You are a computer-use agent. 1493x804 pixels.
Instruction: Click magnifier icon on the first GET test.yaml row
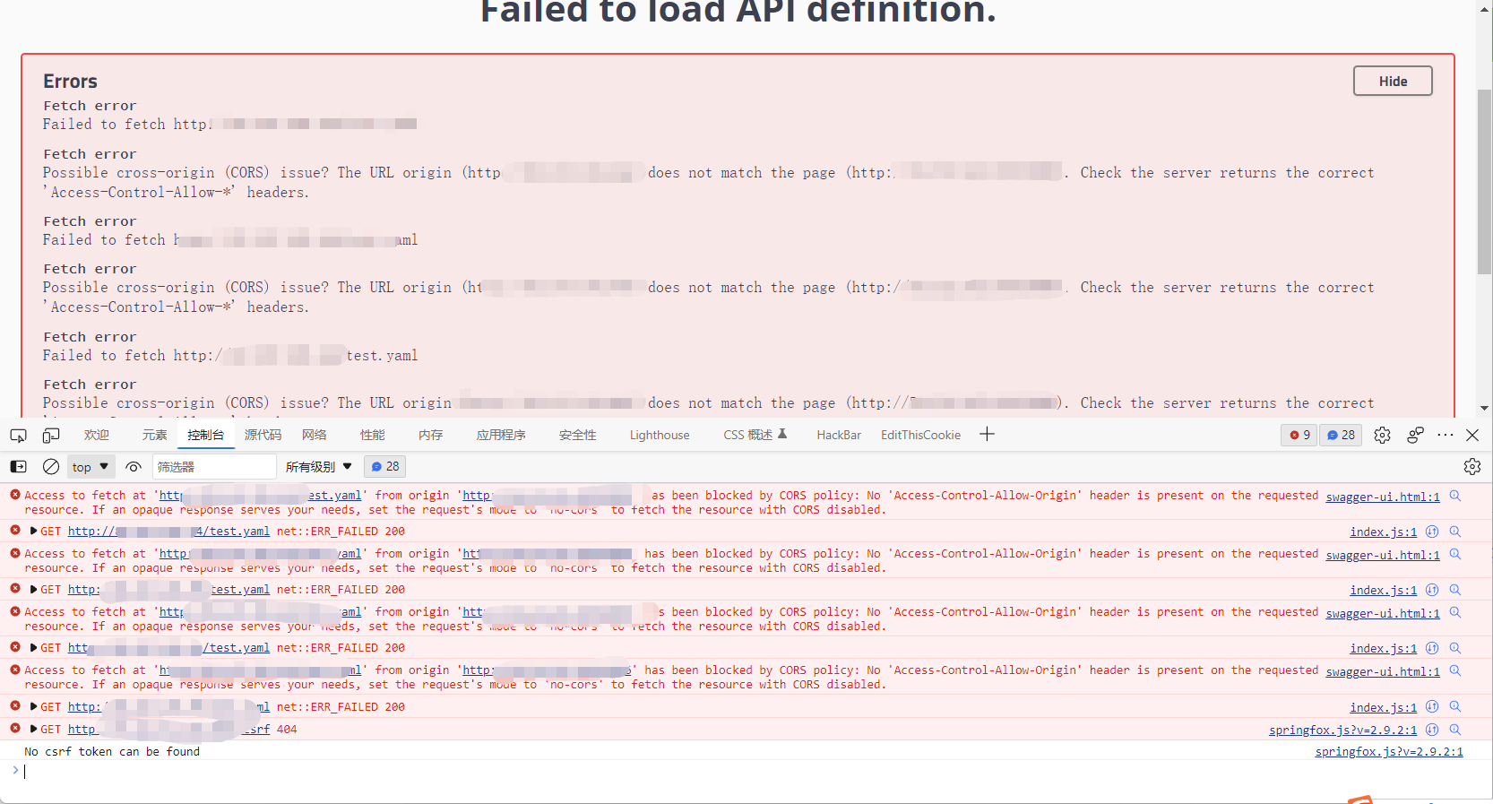click(1455, 532)
